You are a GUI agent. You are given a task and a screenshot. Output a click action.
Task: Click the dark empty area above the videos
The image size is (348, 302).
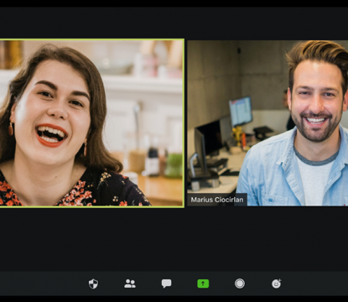[x=174, y=23]
